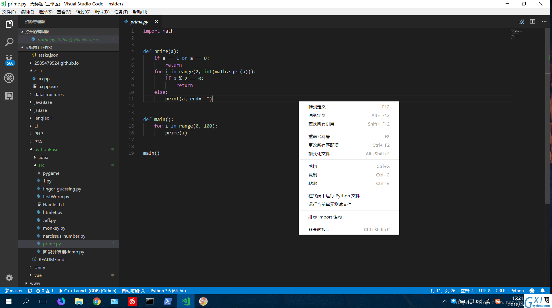Click the editor vertical scrollbar
552x308 pixels.
tap(547, 116)
